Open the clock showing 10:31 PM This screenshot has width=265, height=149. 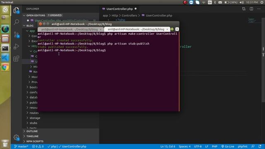(252, 2)
